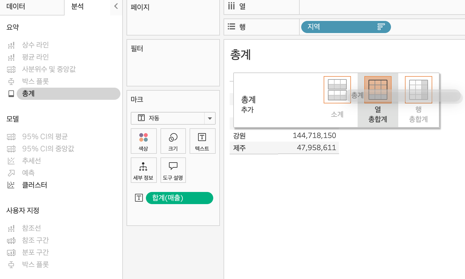Click the 지역 pill on the 행 shelf
465x279 pixels.
(x=346, y=27)
